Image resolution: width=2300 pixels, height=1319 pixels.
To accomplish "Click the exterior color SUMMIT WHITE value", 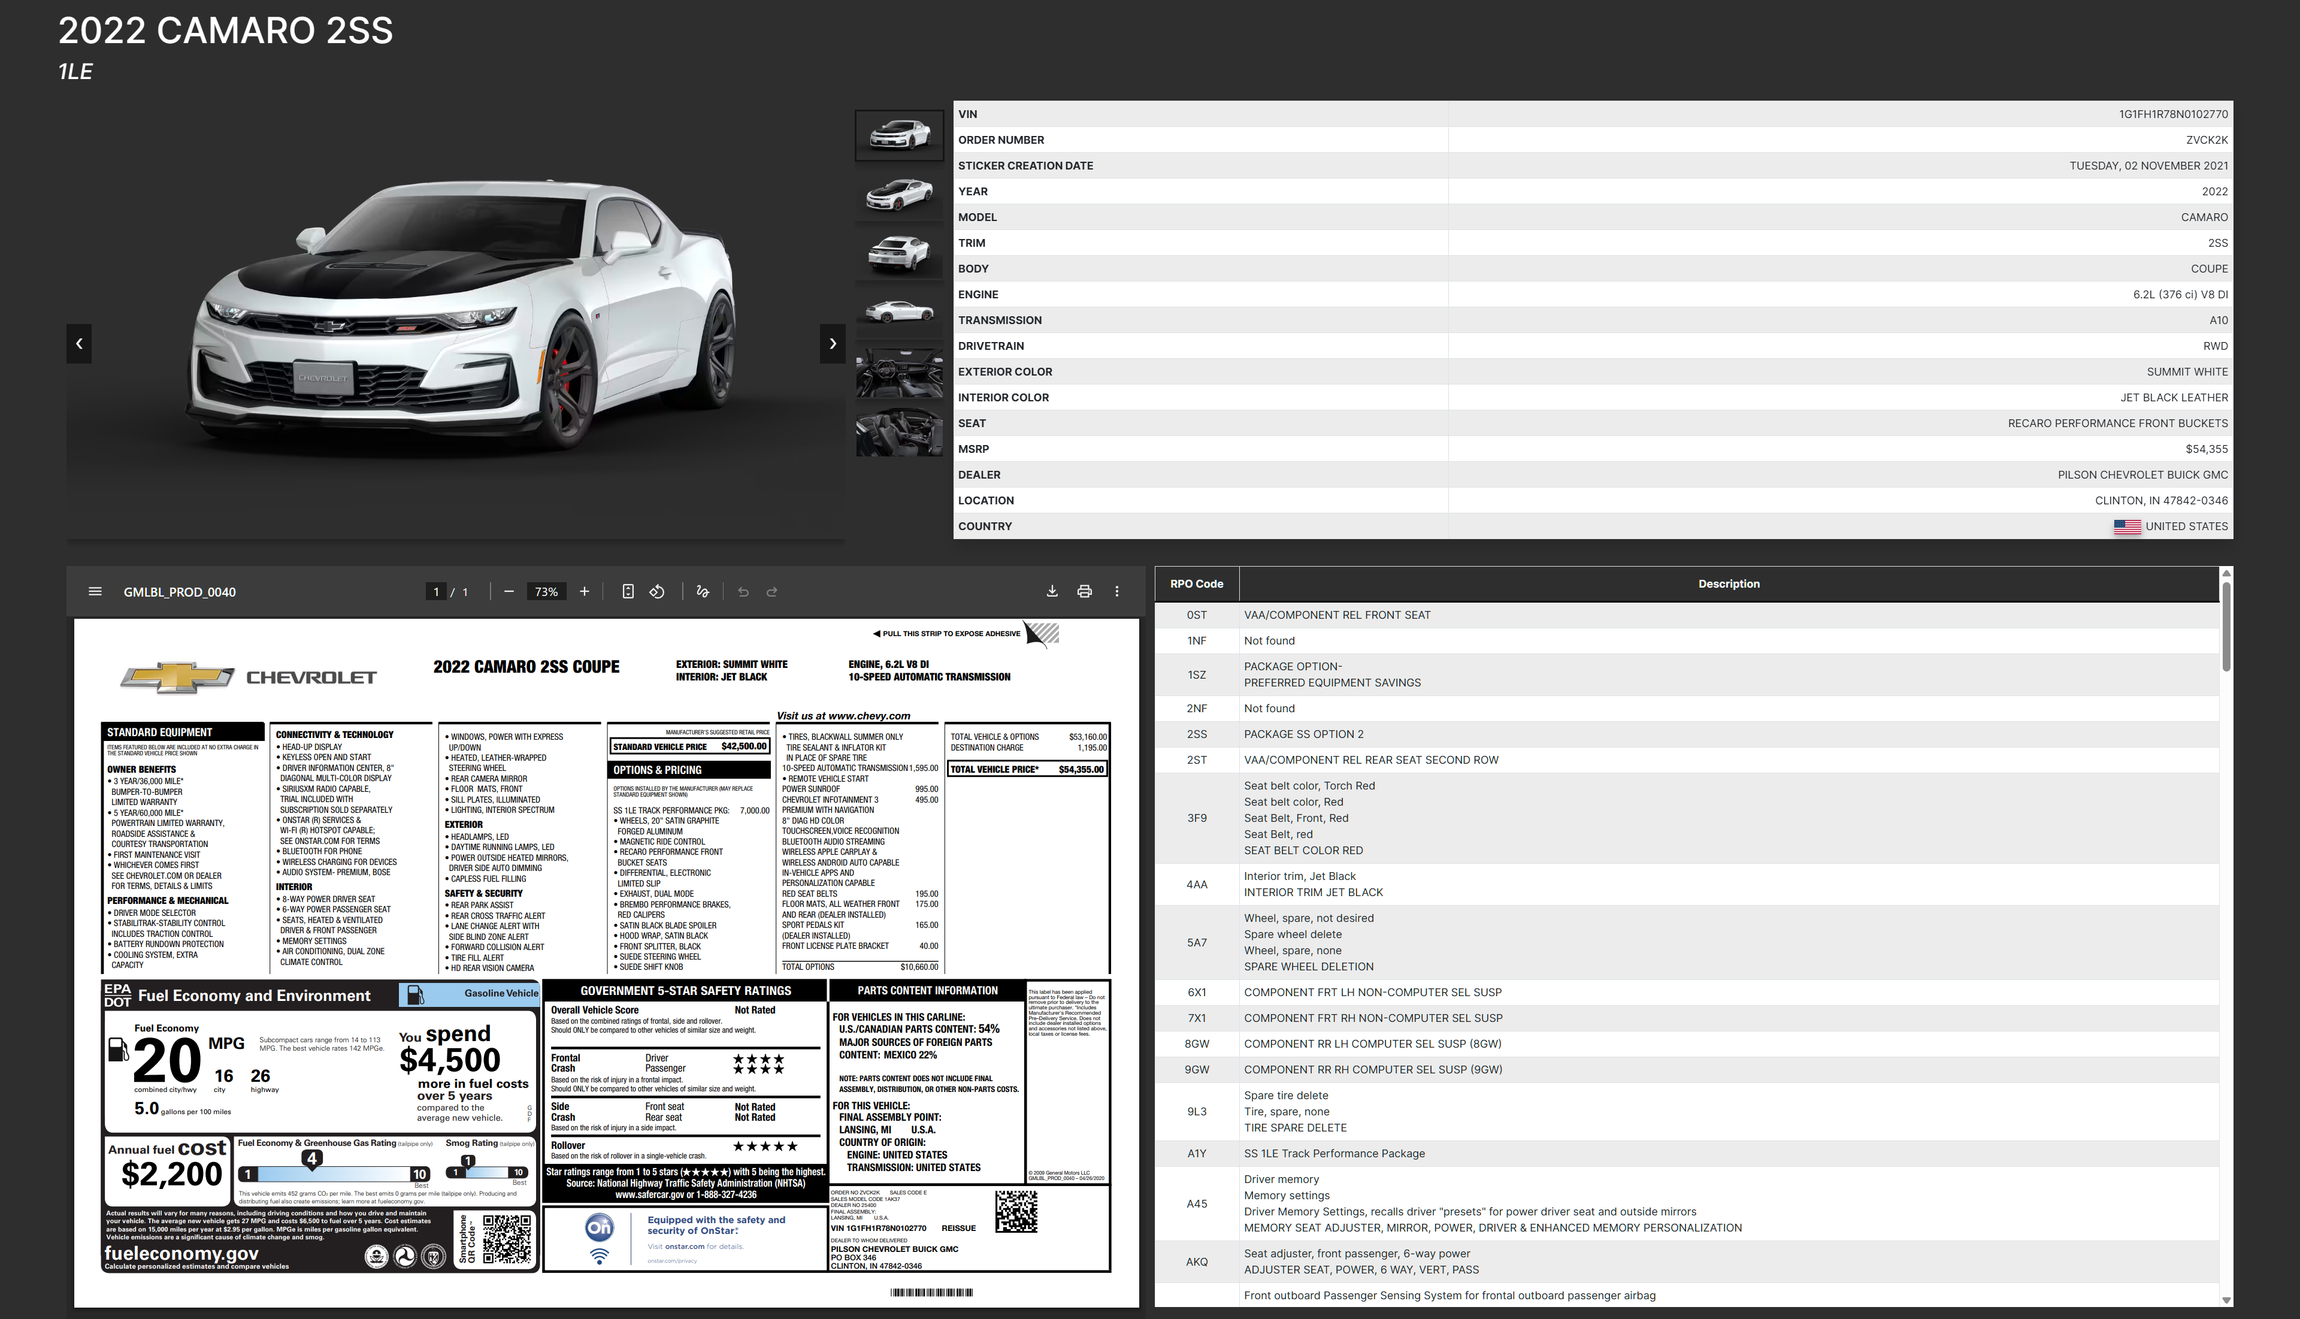I will coord(2187,373).
